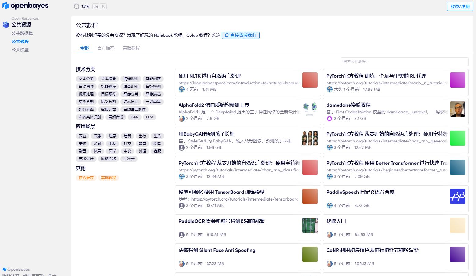
Task: Open PaddleOCR 集装箱箱号检测识别的部署 title
Action: pos(222,221)
